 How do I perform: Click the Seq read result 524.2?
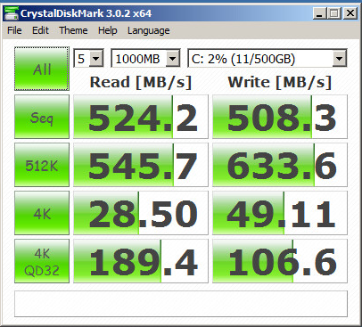point(141,117)
